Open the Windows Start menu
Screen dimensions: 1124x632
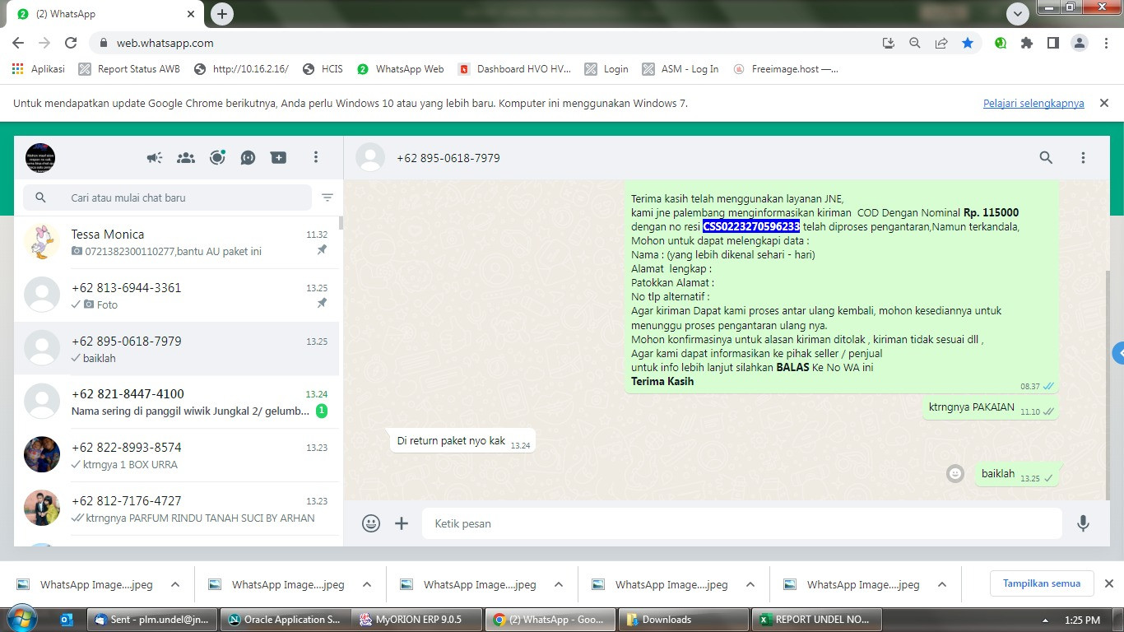tap(21, 619)
